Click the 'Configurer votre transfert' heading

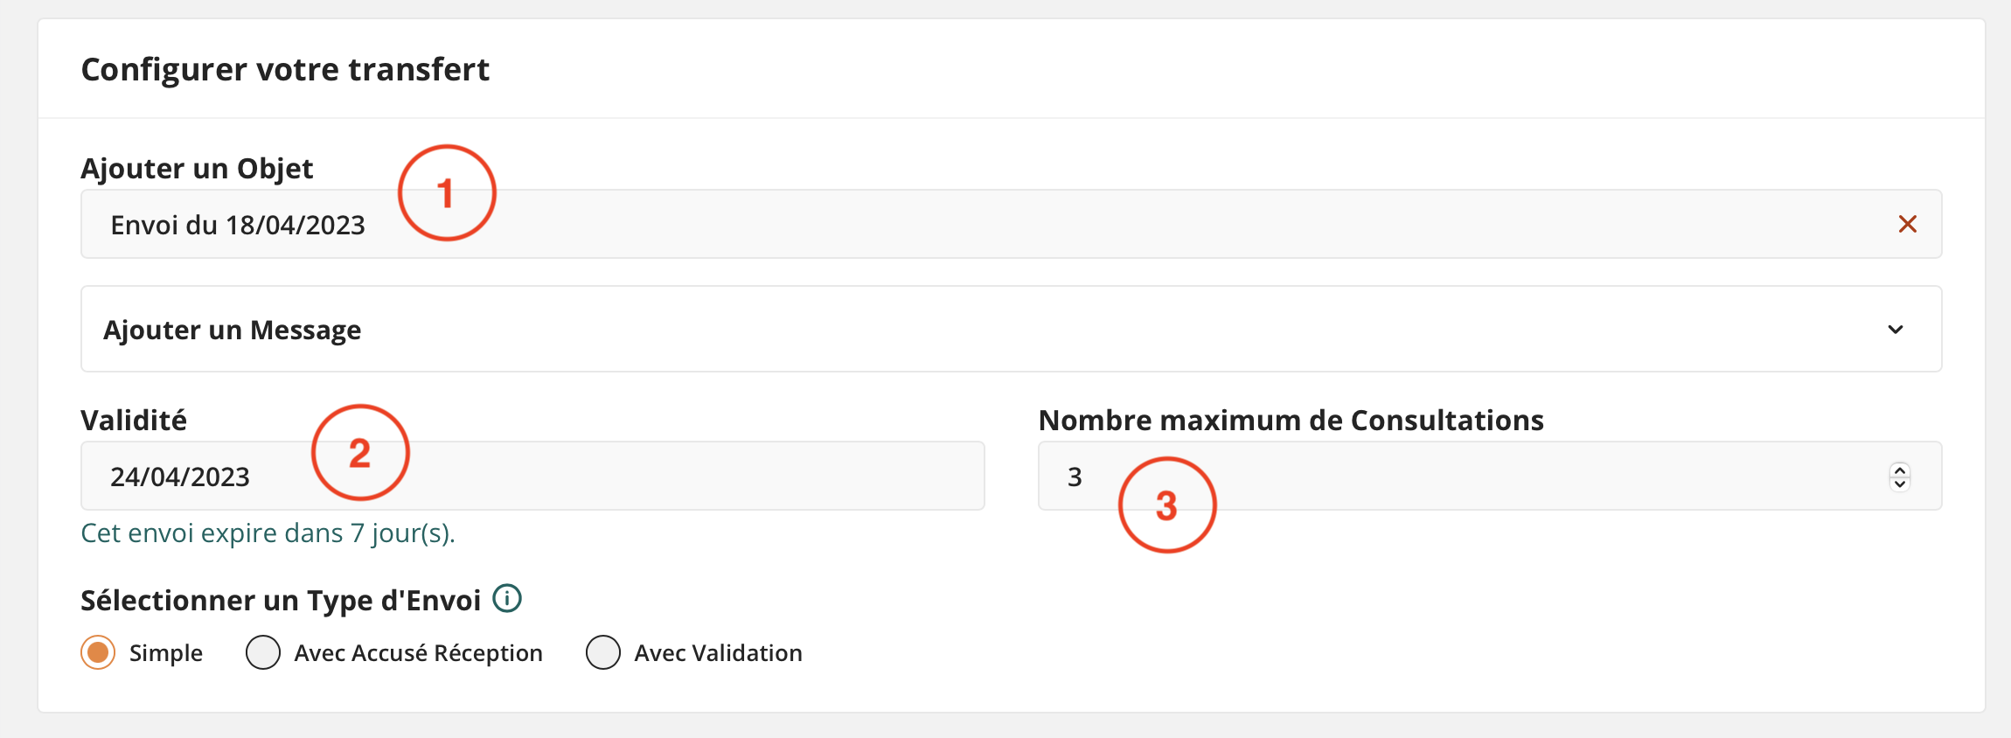(x=285, y=69)
